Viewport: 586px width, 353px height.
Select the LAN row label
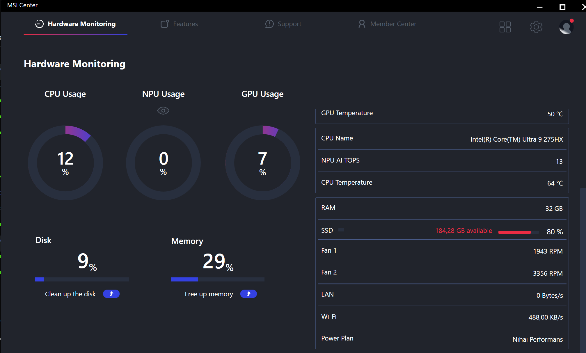(x=327, y=294)
